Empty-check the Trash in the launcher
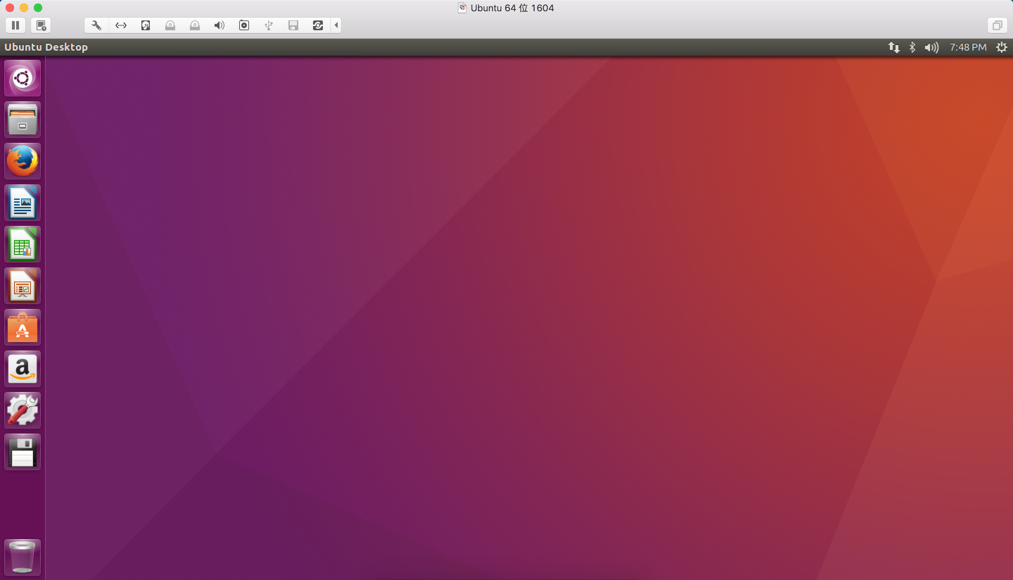 (22, 557)
